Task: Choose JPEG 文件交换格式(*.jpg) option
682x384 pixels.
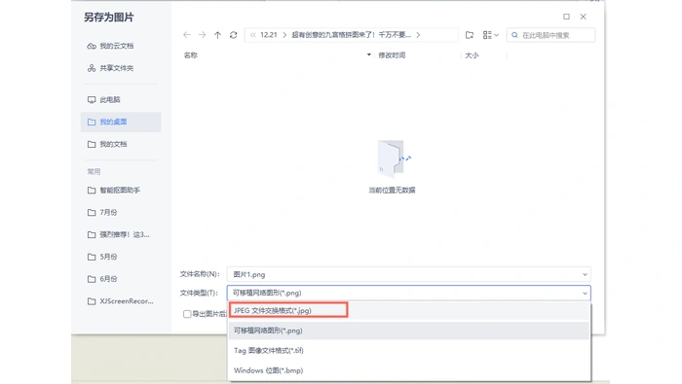Action: coord(409,311)
